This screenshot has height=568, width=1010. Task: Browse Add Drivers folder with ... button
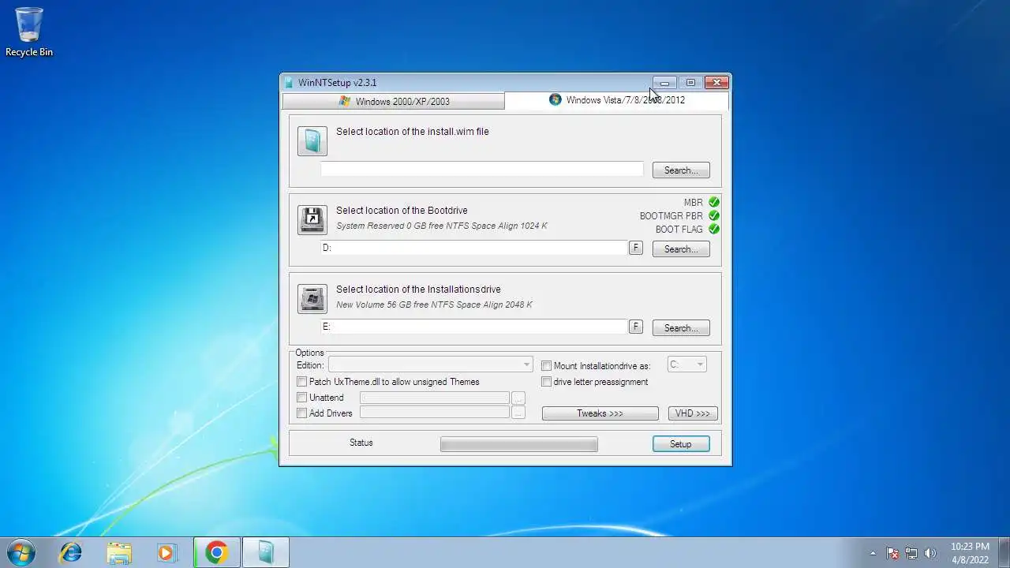518,413
